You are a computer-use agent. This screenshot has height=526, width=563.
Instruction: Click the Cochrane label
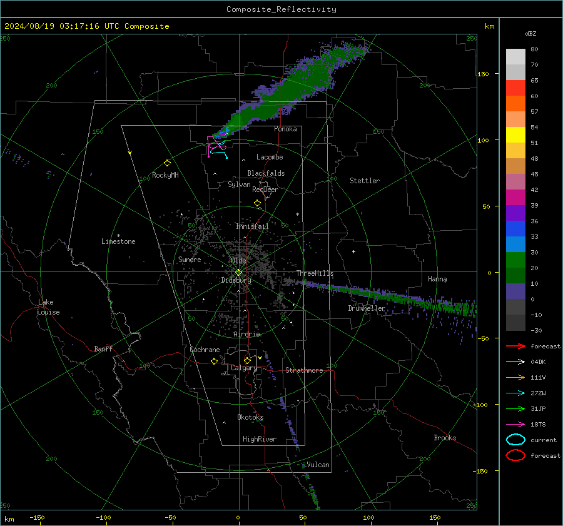[x=205, y=350]
